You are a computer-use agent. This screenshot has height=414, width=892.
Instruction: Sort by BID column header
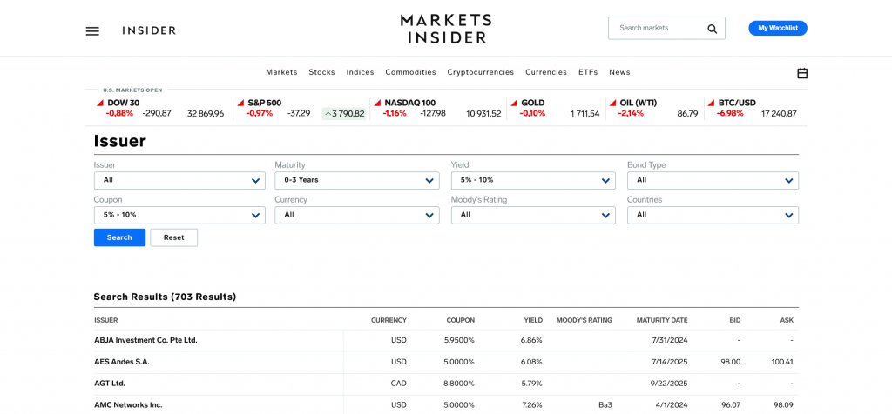tap(735, 320)
